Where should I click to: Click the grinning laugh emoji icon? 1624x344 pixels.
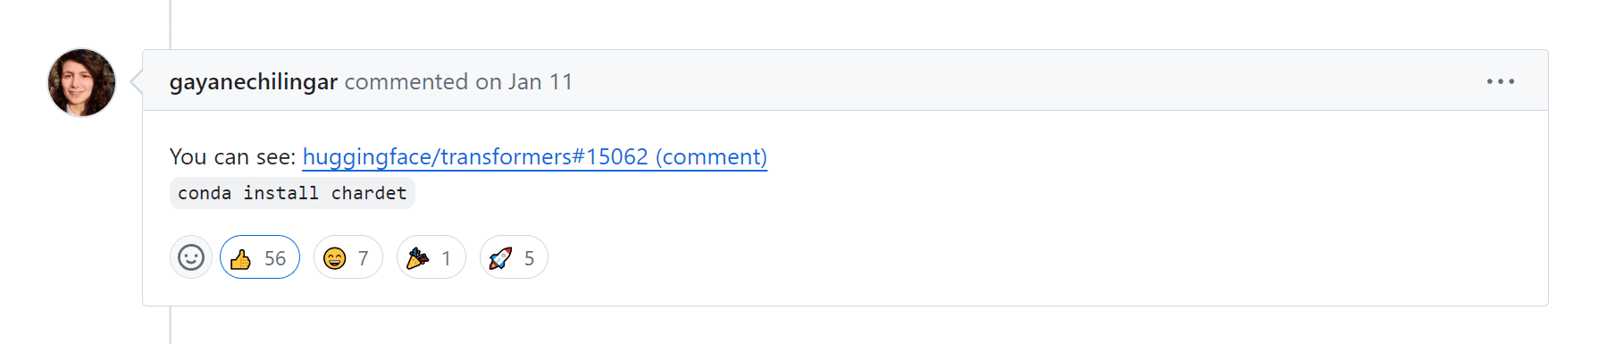(x=335, y=259)
